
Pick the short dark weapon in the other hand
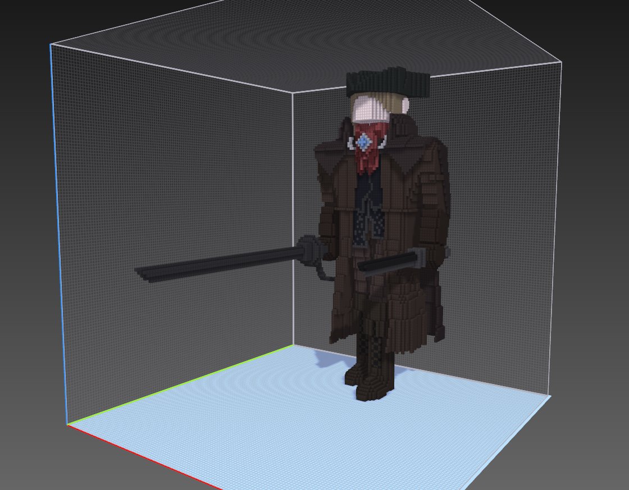(393, 262)
